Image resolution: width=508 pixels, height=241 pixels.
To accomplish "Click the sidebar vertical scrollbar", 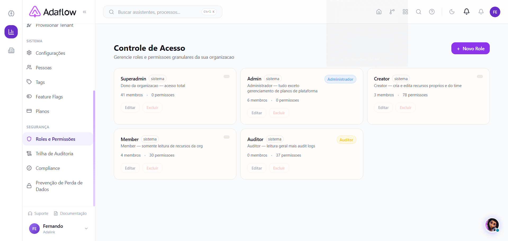I will click(94, 148).
